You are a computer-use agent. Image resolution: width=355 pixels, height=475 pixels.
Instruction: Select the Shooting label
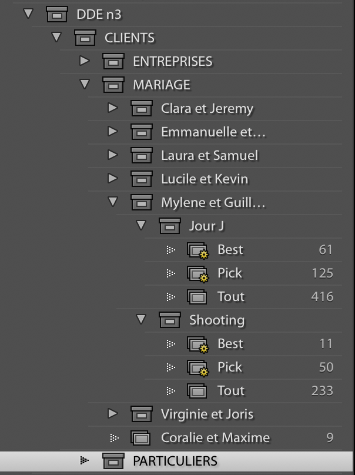(x=217, y=320)
